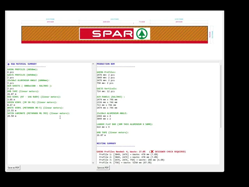Click the SPAR wordmark in the sign preview
The width and height of the screenshot is (249, 187).
112,34
